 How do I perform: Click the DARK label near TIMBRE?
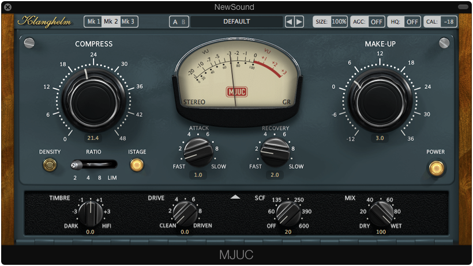coord(71,226)
